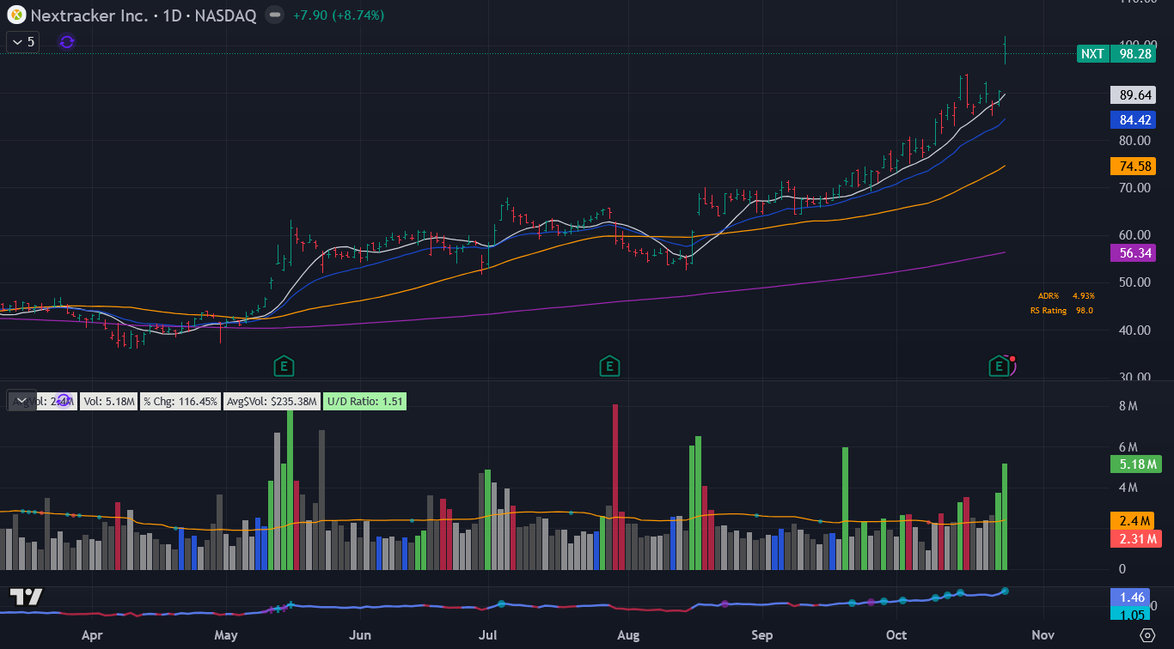Screen dimensions: 1174x649
Task: Click the white 89.64 moving average label
Action: pos(1135,95)
